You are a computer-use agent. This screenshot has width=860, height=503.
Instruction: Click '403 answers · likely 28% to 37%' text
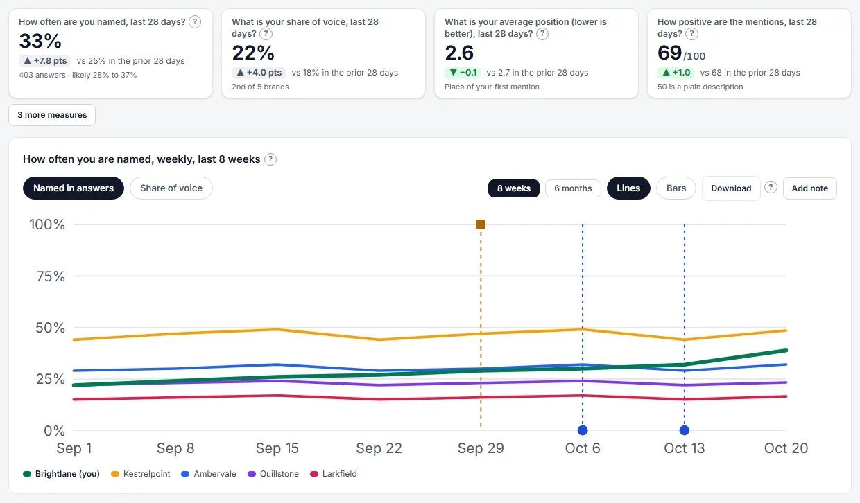(x=78, y=75)
